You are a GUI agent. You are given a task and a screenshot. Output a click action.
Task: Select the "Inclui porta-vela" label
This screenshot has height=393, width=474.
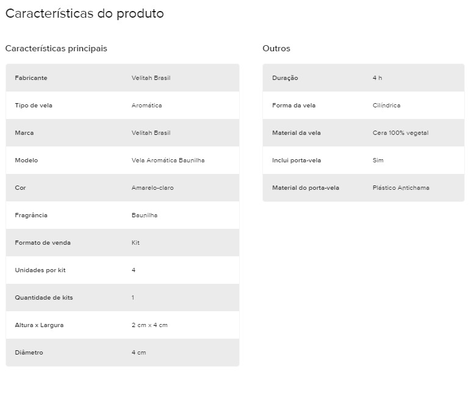point(296,160)
